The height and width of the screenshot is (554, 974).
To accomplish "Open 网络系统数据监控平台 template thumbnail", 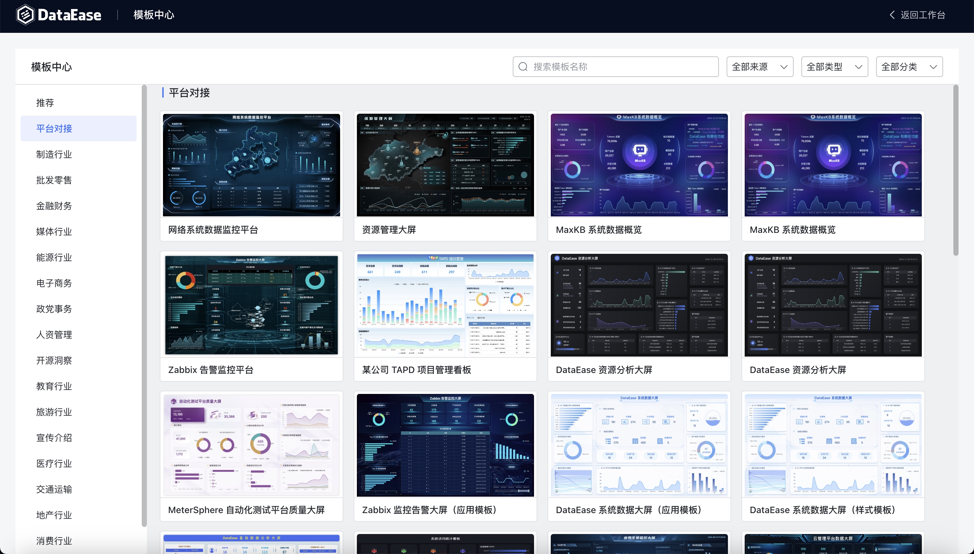I will [x=252, y=165].
